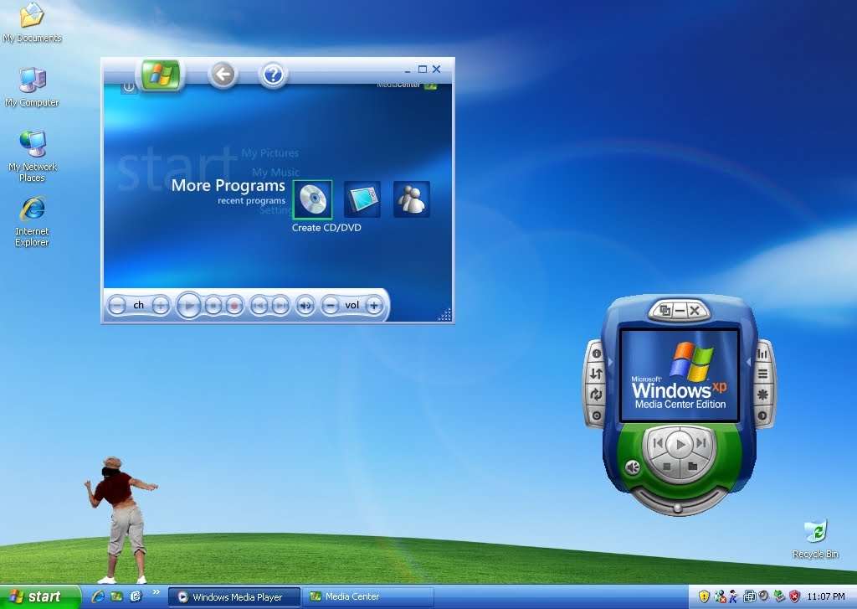
Task: Open the portable media device program tile
Action: point(362,199)
